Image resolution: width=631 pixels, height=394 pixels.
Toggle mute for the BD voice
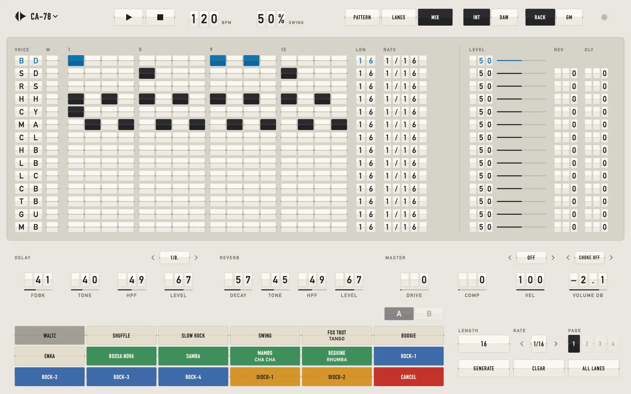click(52, 61)
